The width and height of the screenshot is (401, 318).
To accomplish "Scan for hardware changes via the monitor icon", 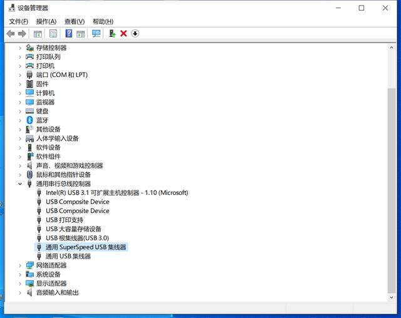I will (x=96, y=33).
